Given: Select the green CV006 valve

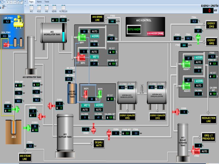Looking at the screenshot, I should coord(198,39).
